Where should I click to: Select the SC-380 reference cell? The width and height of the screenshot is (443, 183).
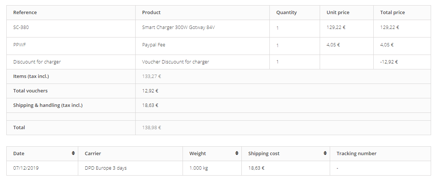point(71,29)
